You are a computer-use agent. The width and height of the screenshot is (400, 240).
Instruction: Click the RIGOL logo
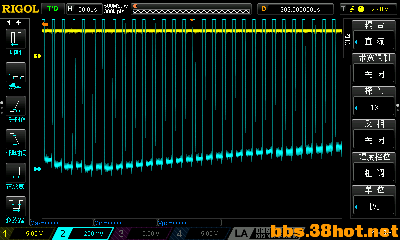(20, 9)
